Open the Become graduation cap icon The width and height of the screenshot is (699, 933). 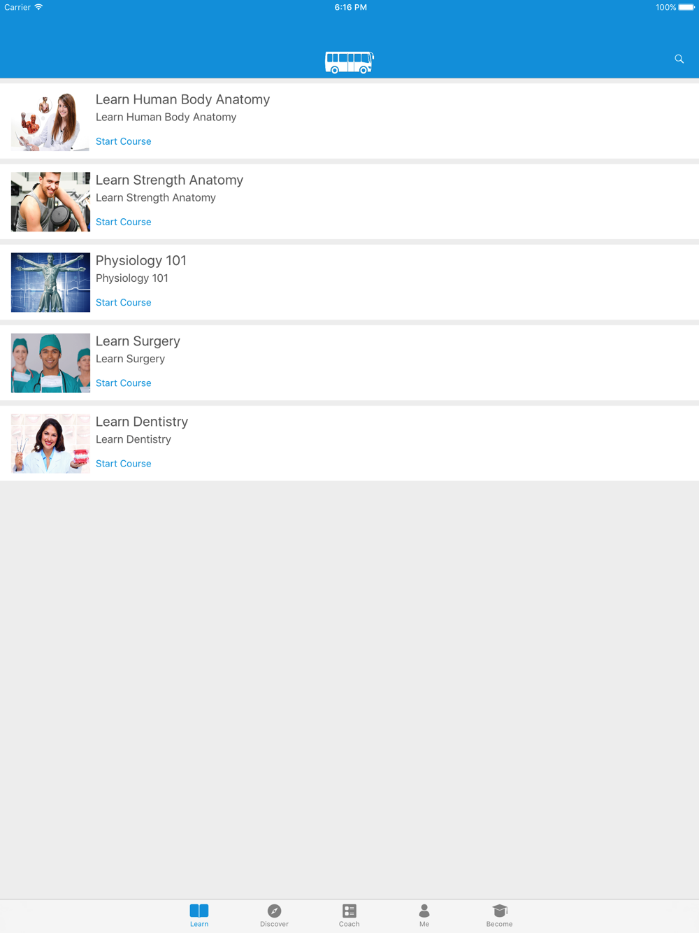(499, 911)
